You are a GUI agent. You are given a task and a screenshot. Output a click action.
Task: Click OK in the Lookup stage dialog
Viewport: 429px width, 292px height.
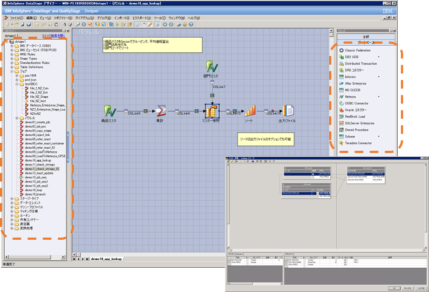[x=394, y=288]
